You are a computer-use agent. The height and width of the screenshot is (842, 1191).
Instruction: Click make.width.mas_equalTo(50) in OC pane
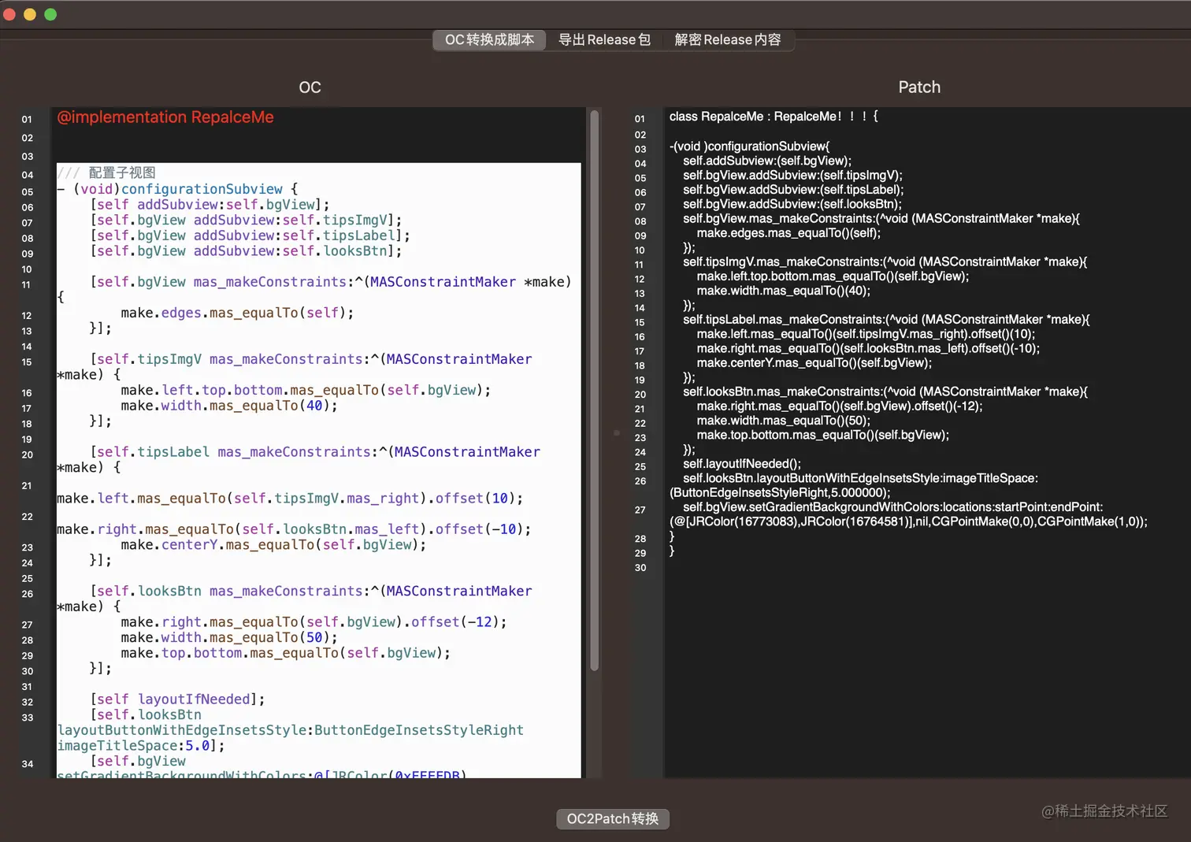[x=229, y=637]
